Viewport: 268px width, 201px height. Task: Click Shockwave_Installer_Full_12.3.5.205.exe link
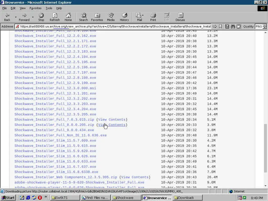coord(55,114)
